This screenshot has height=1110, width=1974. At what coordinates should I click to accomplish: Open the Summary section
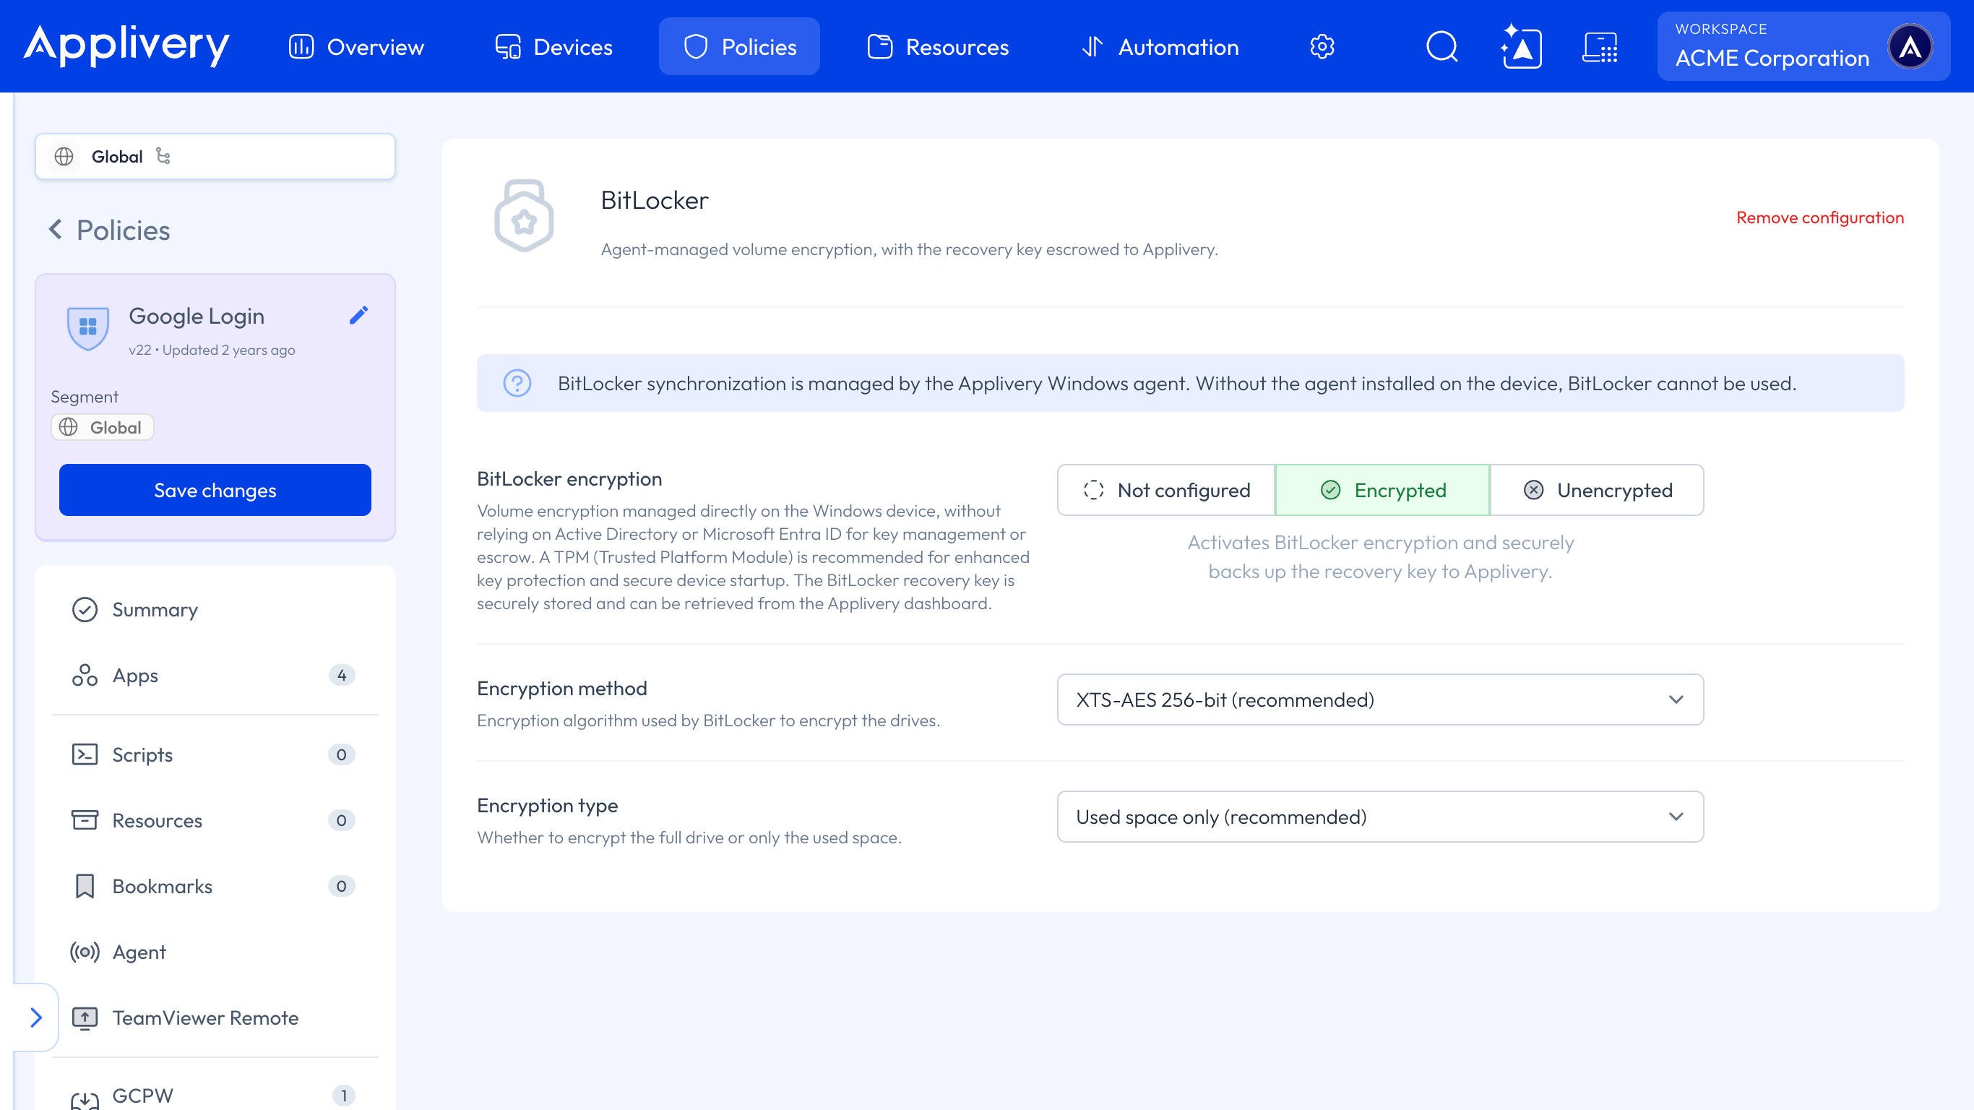coord(215,609)
